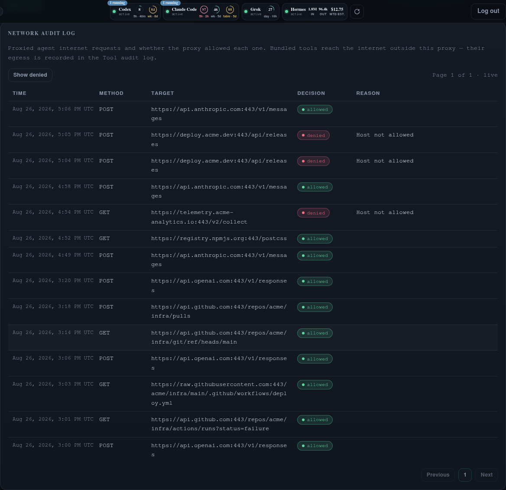The width and height of the screenshot is (506, 490).
Task: Click the raw.githubusercontent.com deploy.yml target URL
Action: 219,394
